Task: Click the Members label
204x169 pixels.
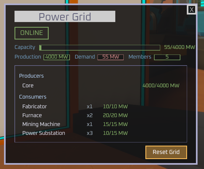Action: 140,57
